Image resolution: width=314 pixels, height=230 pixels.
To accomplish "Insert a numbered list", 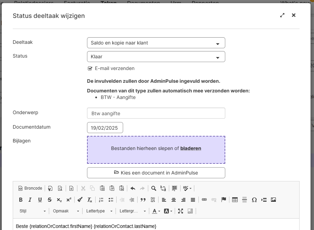I will pyautogui.click(x=101, y=200).
